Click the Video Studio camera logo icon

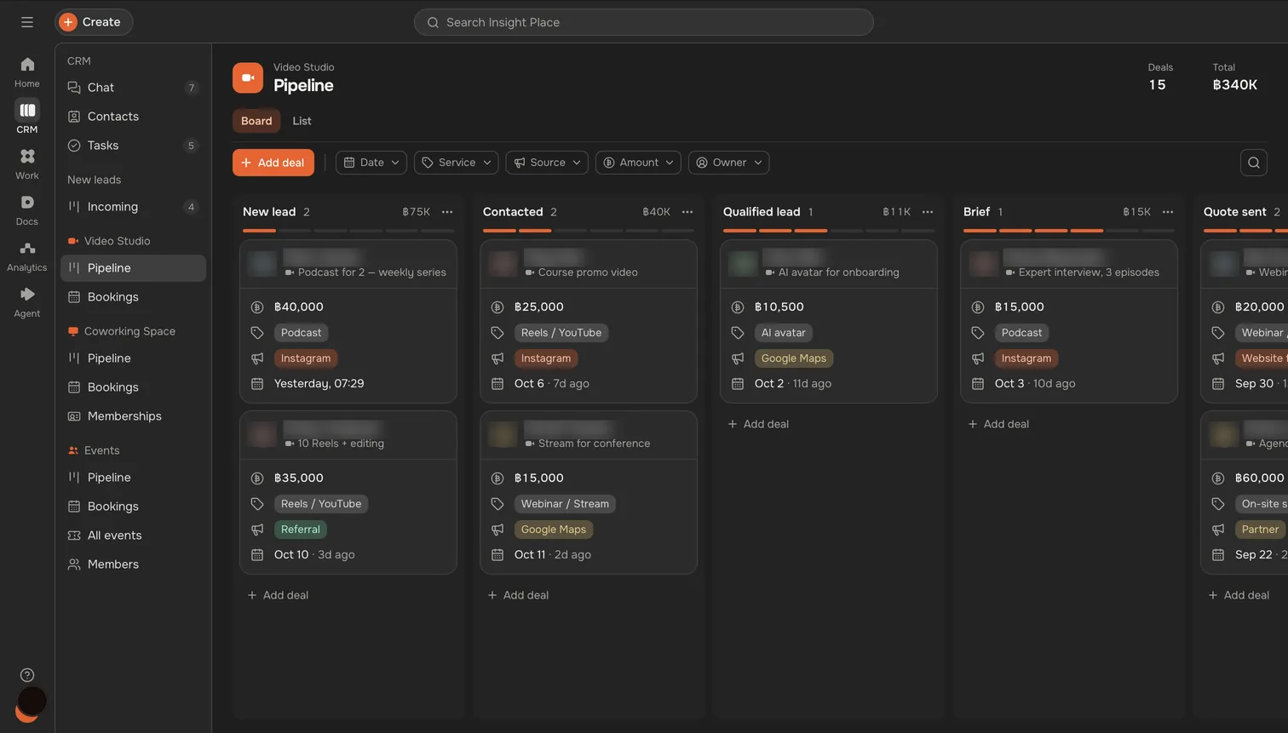248,77
